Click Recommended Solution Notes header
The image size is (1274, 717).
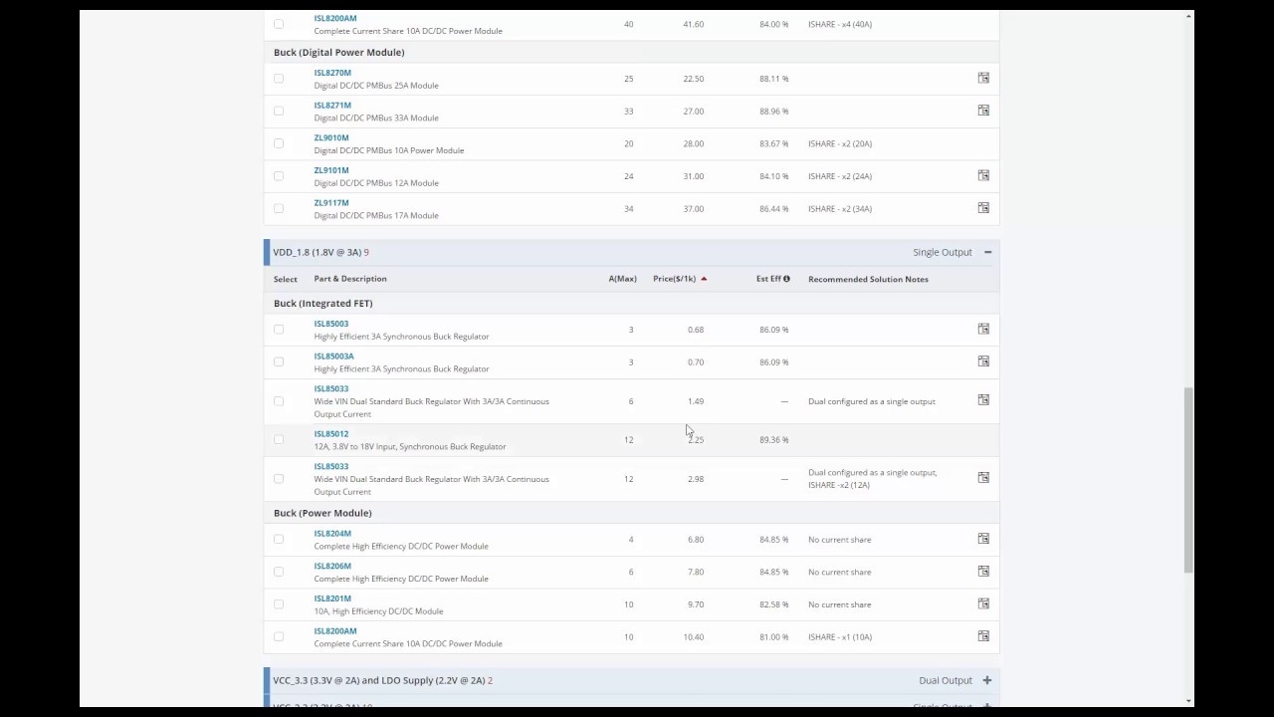click(868, 279)
